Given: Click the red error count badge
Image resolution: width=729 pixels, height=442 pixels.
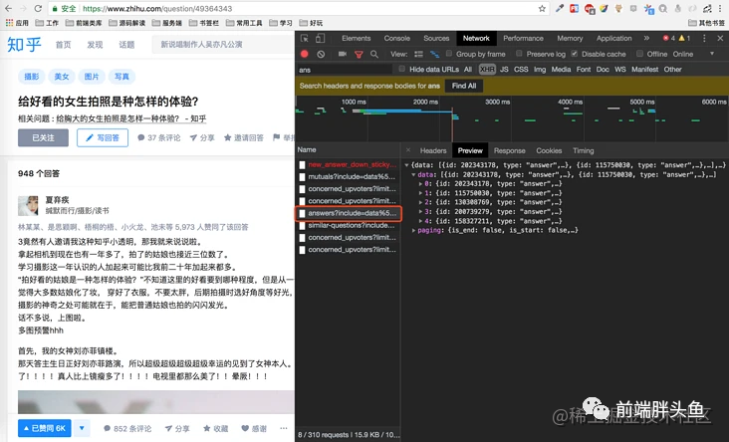Looking at the screenshot, I should pyautogui.click(x=669, y=38).
